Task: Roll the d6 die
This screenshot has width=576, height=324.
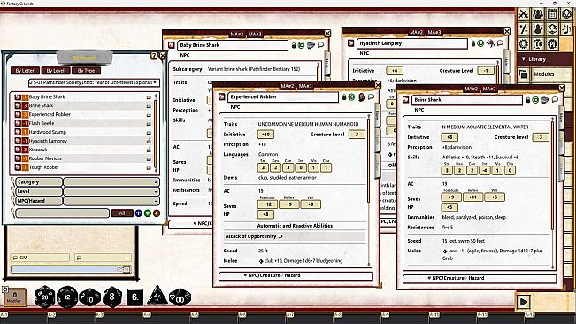Action: [x=134, y=297]
